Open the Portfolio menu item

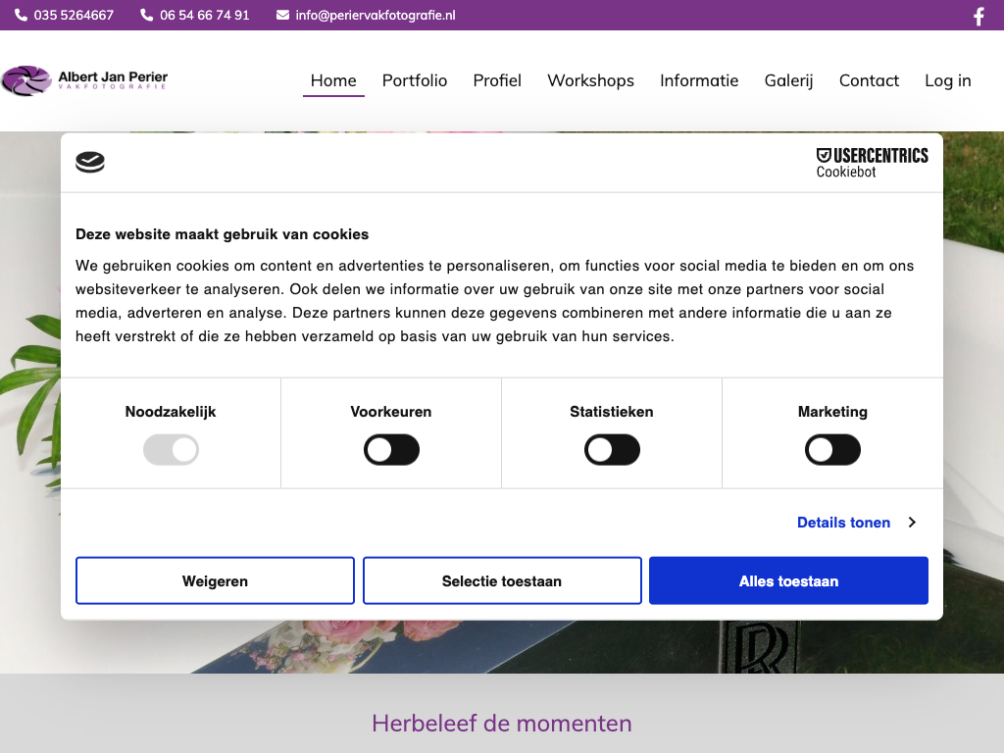point(415,80)
